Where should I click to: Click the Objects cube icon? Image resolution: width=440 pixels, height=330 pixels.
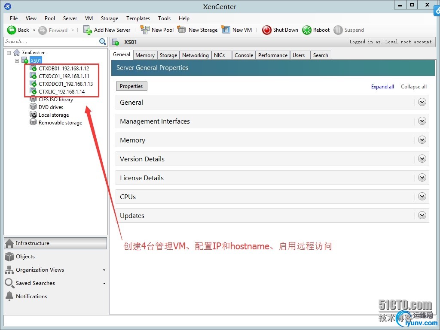point(9,257)
